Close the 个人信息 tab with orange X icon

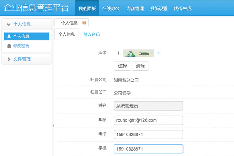pyautogui.click(x=84, y=23)
